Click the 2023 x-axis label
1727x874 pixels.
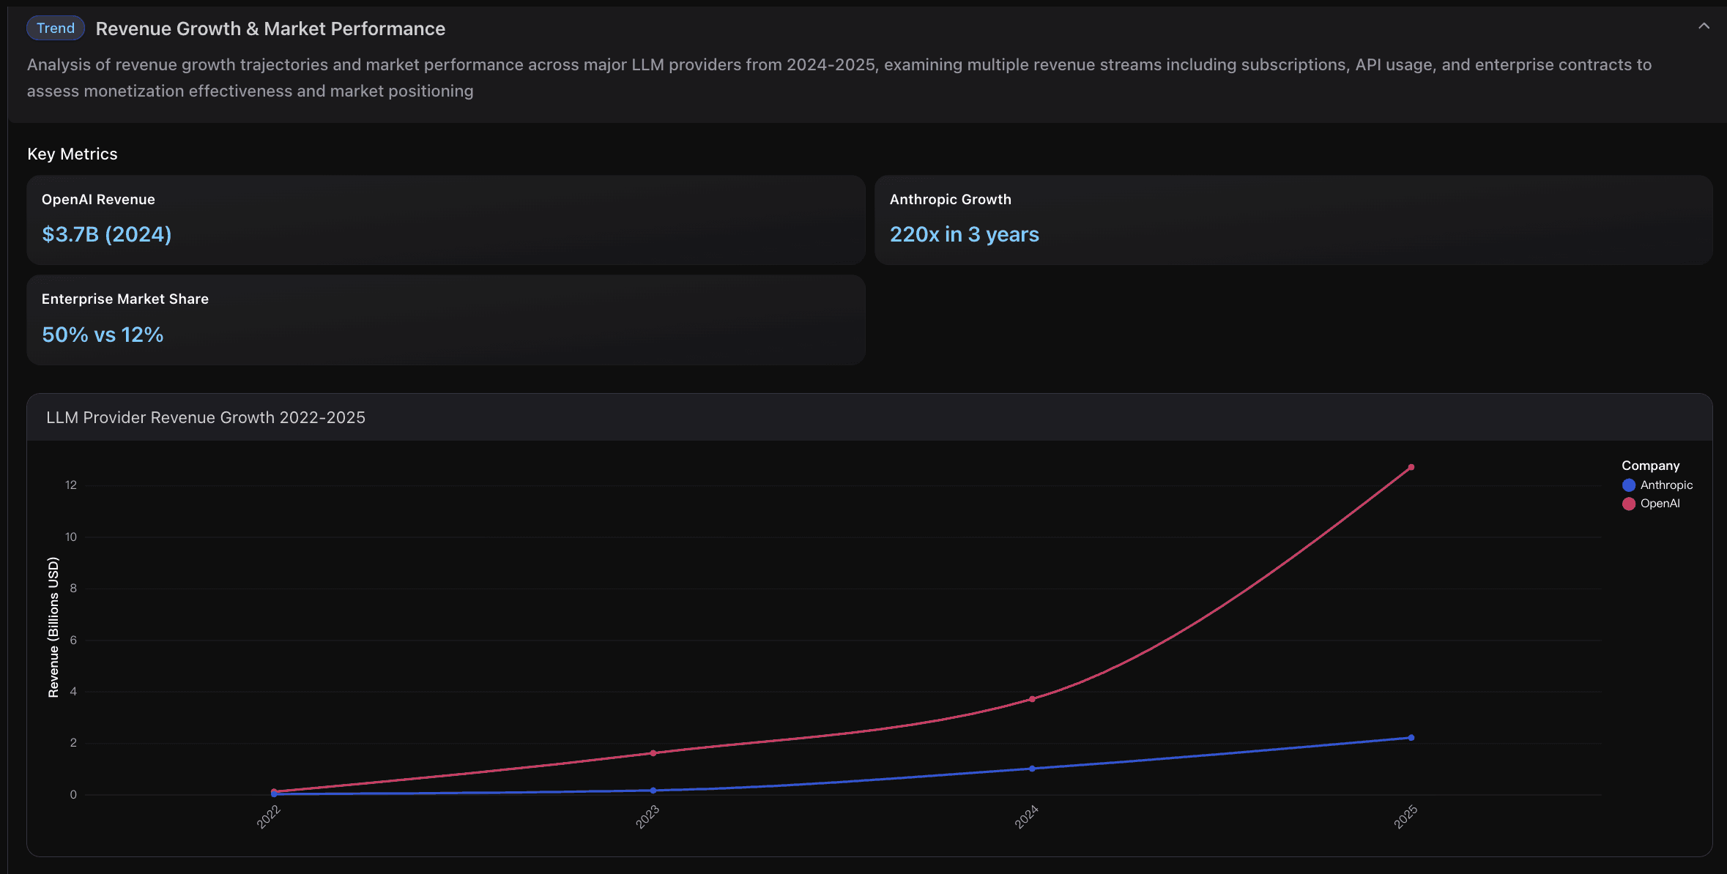pos(647,817)
